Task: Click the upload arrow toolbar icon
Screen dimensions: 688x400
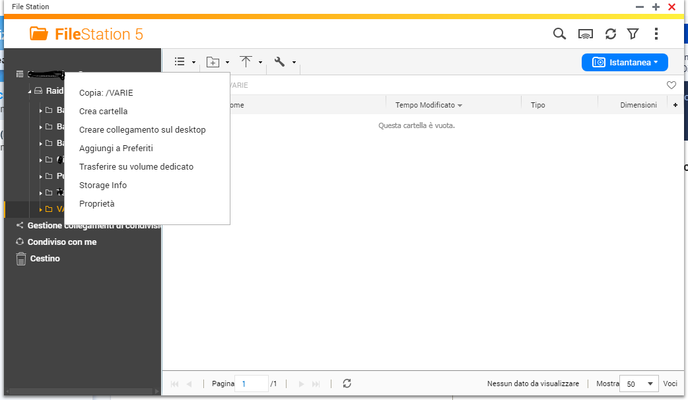Action: [x=246, y=62]
